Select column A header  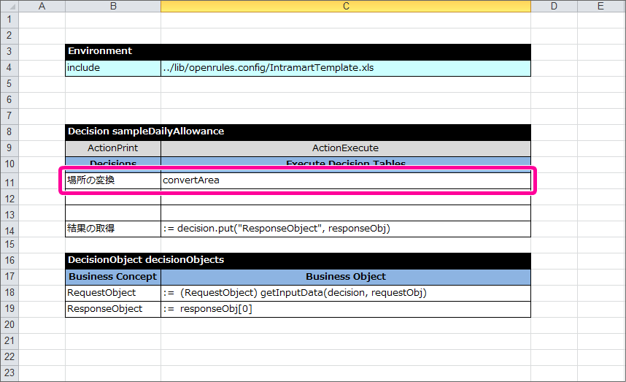(41, 6)
